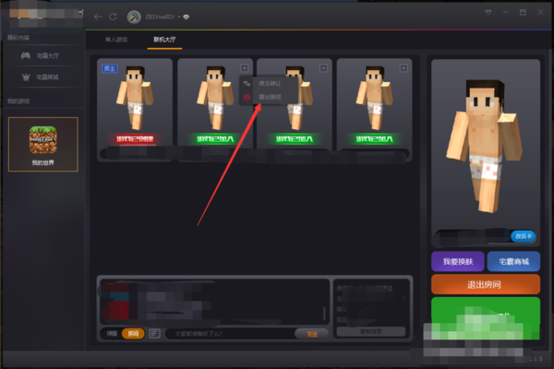Image resolution: width=554 pixels, height=369 pixels.
Task: Toggle the orange 房间 chat channel button
Action: coord(133,333)
